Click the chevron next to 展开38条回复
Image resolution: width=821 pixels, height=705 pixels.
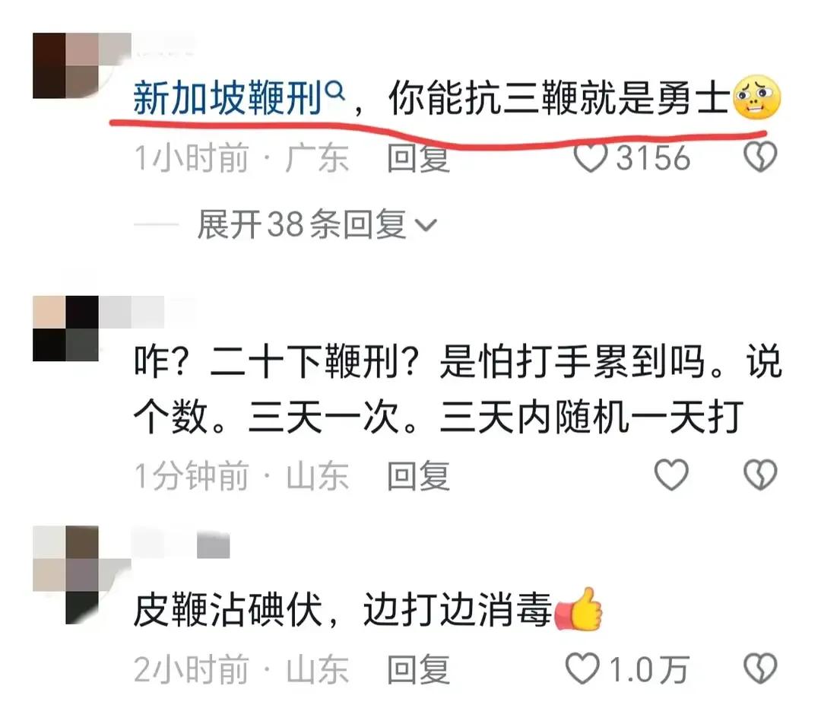(x=426, y=225)
